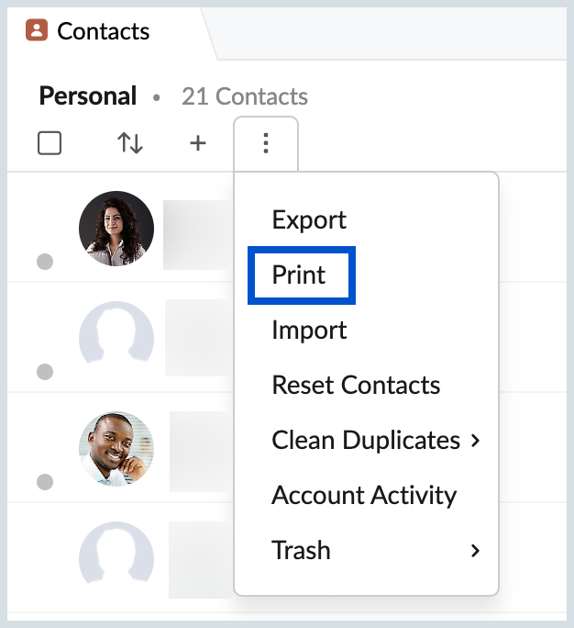This screenshot has height=628, width=574.
Task: Open the sort contacts arrows icon
Action: [x=130, y=143]
